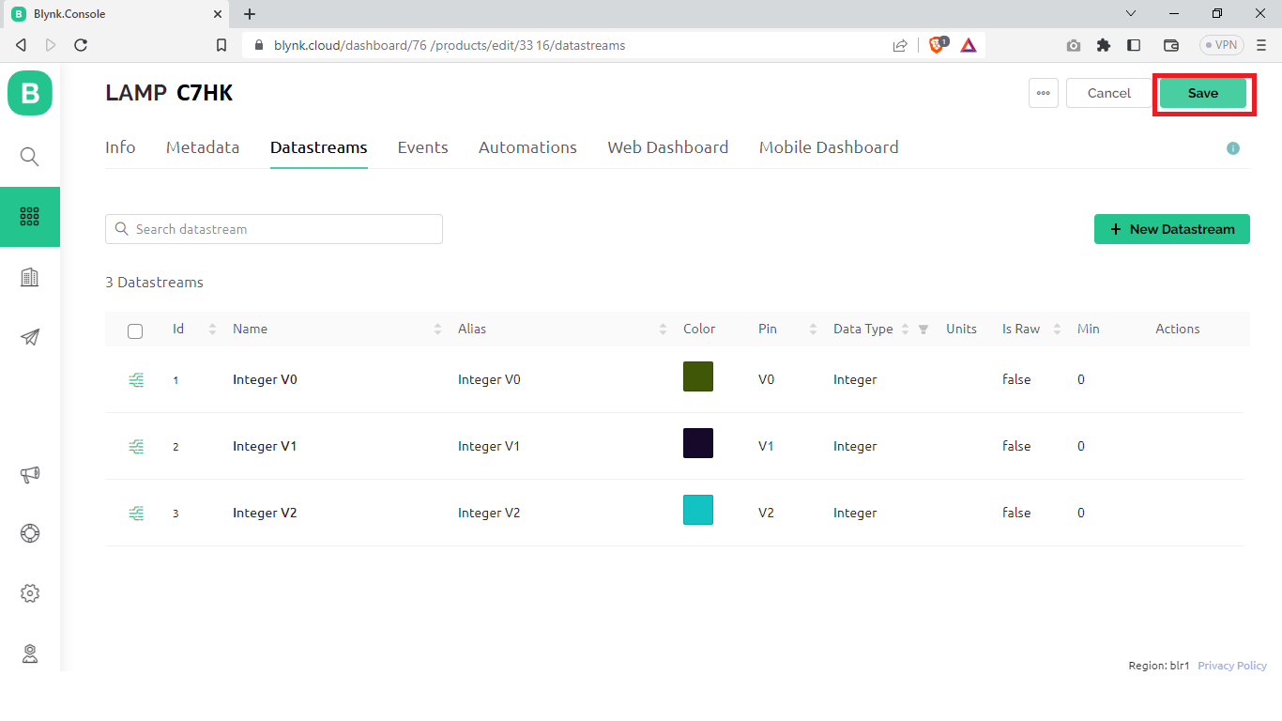Open the Web Dashboard tab

[x=667, y=147]
